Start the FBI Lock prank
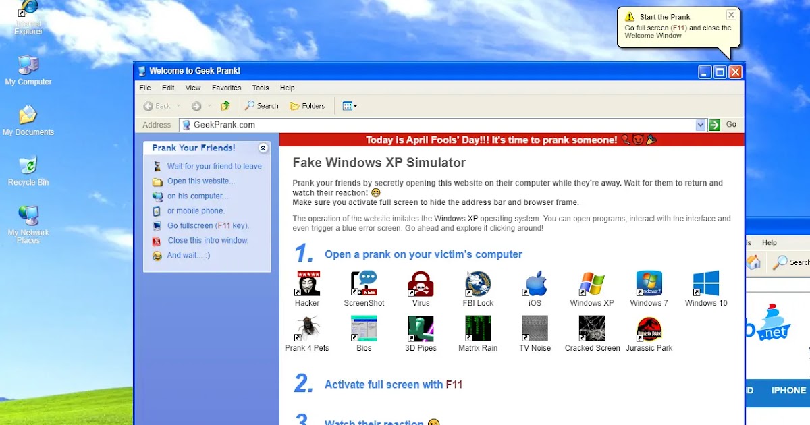 pos(478,284)
